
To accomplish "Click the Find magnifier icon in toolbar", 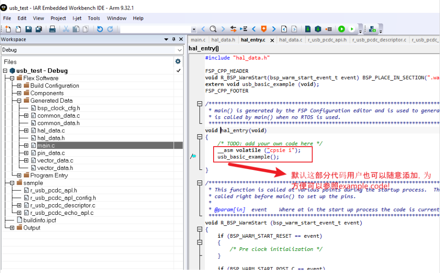I will point(213,29).
